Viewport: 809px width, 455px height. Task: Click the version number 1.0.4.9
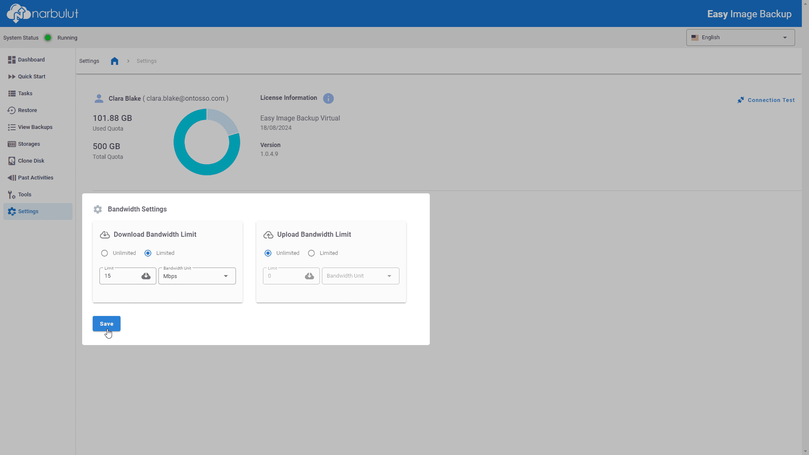click(269, 154)
